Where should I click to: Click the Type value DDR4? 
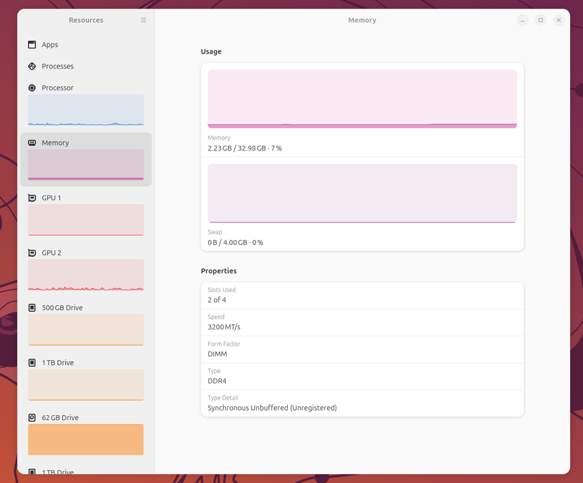[x=217, y=381]
